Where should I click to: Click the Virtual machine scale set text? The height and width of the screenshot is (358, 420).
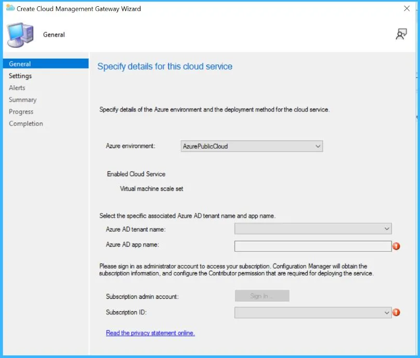tap(152, 189)
